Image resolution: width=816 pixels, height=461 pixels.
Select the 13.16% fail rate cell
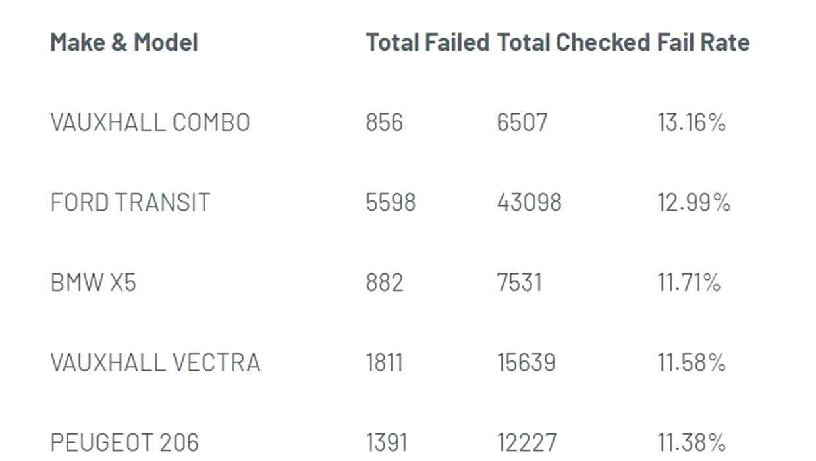(x=691, y=122)
